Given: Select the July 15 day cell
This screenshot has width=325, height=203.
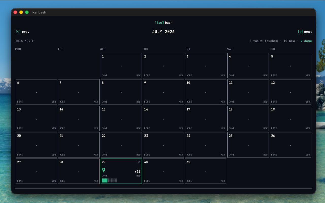Looking at the screenshot, I should click(121, 119).
